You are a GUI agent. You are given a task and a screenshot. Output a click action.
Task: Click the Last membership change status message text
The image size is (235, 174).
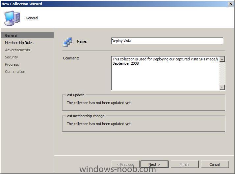99,124
